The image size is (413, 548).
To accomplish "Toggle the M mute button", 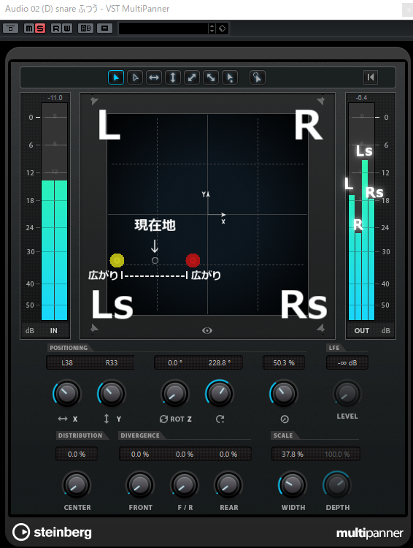I will [29, 28].
